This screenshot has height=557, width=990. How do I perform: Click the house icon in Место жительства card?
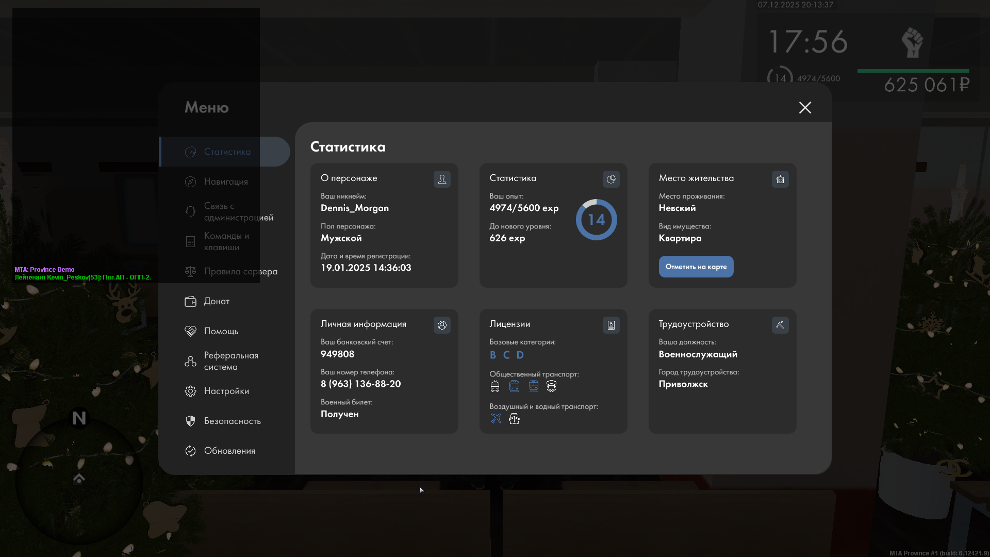coord(780,179)
